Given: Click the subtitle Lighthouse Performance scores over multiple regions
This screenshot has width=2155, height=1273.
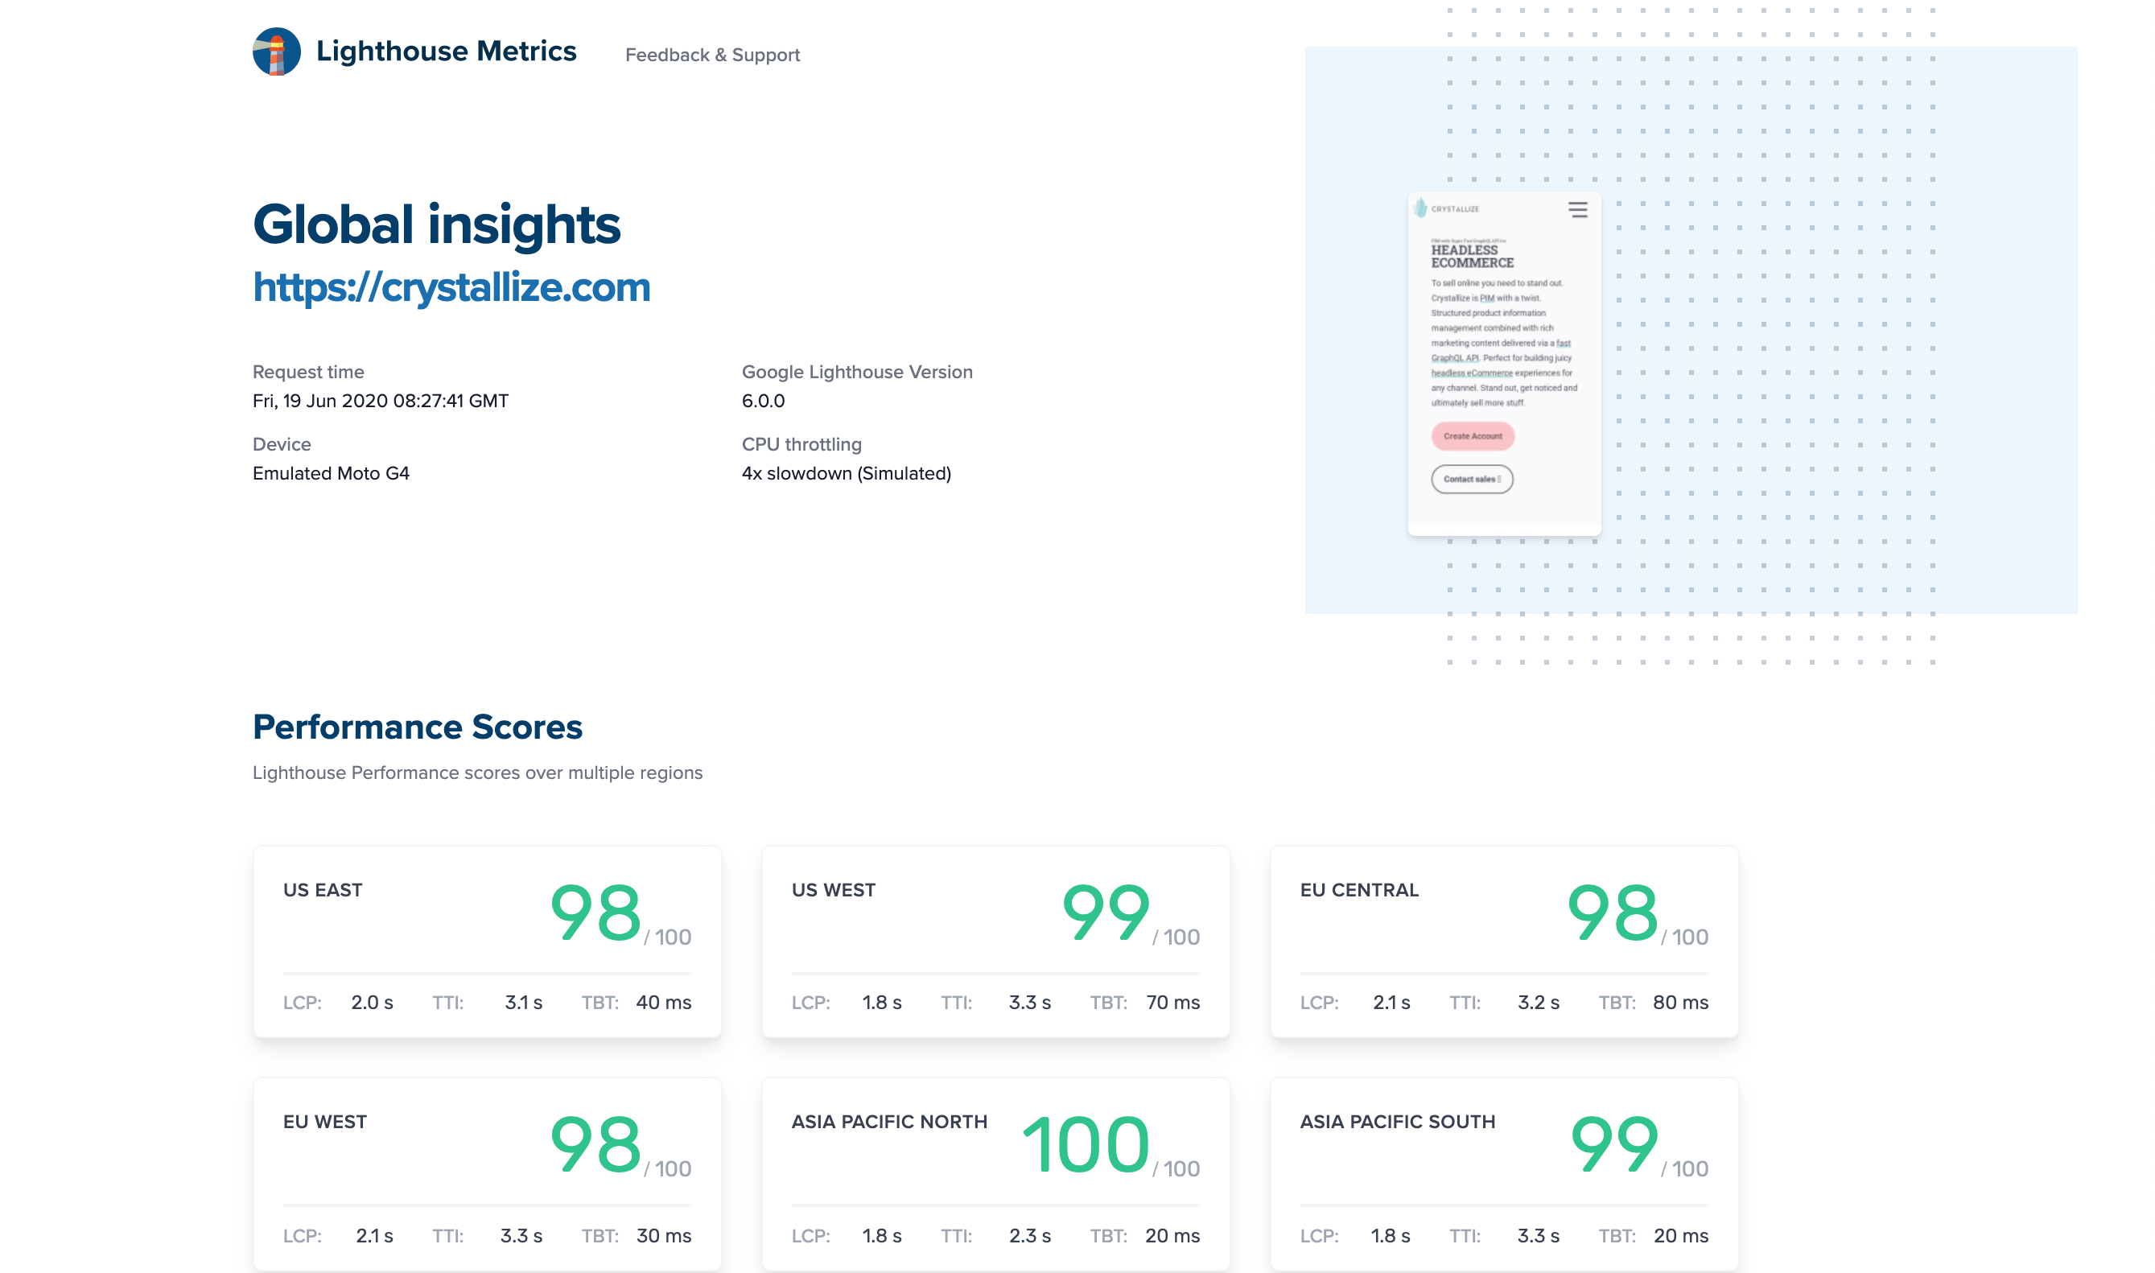Looking at the screenshot, I should click(x=477, y=772).
